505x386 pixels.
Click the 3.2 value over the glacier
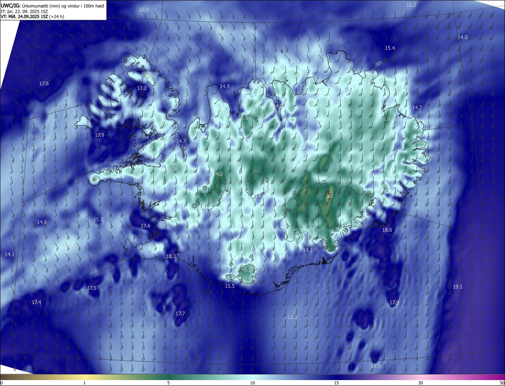(330, 196)
